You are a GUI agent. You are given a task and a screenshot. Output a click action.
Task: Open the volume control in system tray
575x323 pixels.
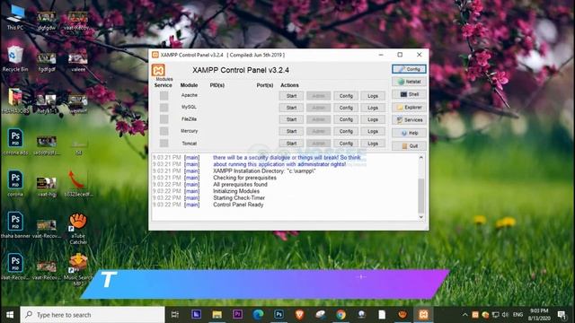tap(505, 315)
